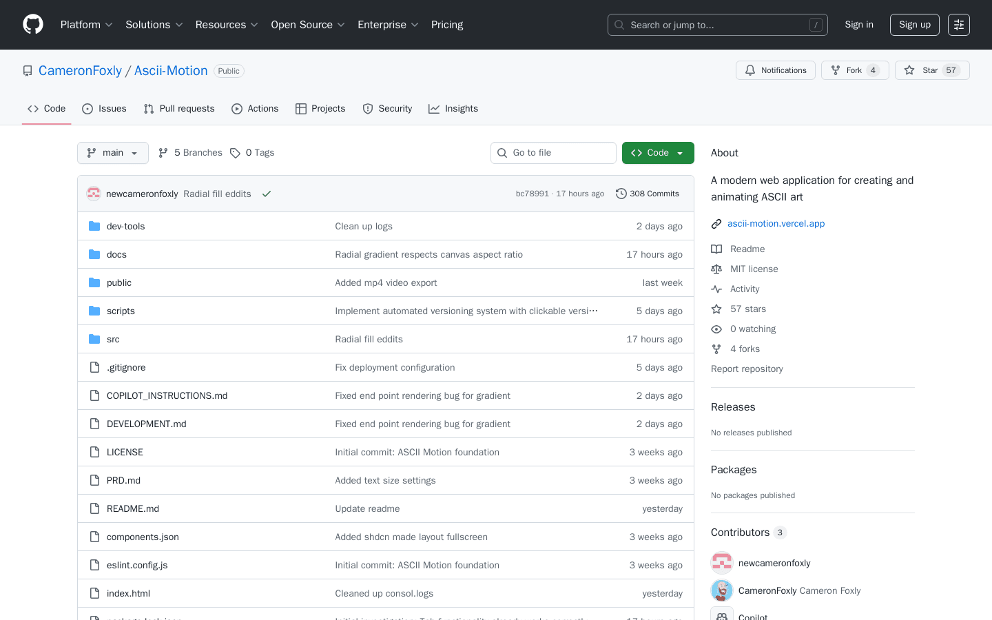Switch to the Pull requests tab
The height and width of the screenshot is (620, 992).
coord(179,109)
